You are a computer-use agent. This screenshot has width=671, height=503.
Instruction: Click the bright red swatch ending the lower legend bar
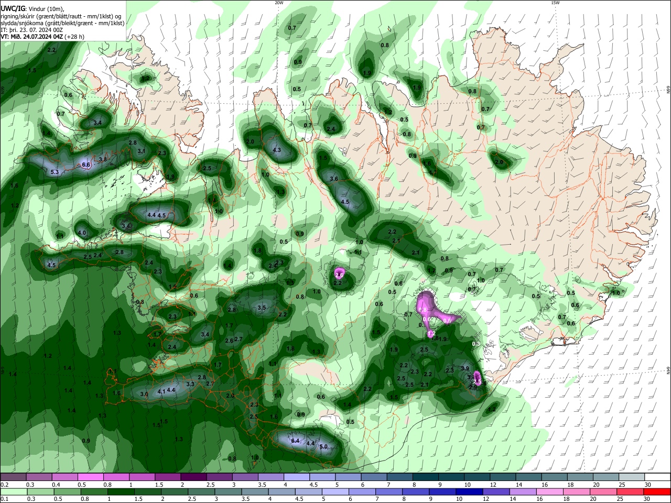(x=657, y=492)
